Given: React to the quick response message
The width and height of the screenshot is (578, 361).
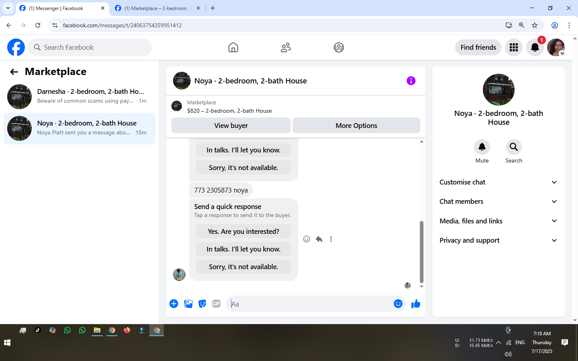Looking at the screenshot, I should [307, 239].
